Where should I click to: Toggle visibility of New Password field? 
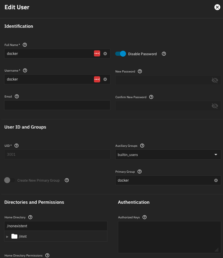215,80
